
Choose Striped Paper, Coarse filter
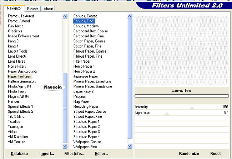tap(90, 111)
